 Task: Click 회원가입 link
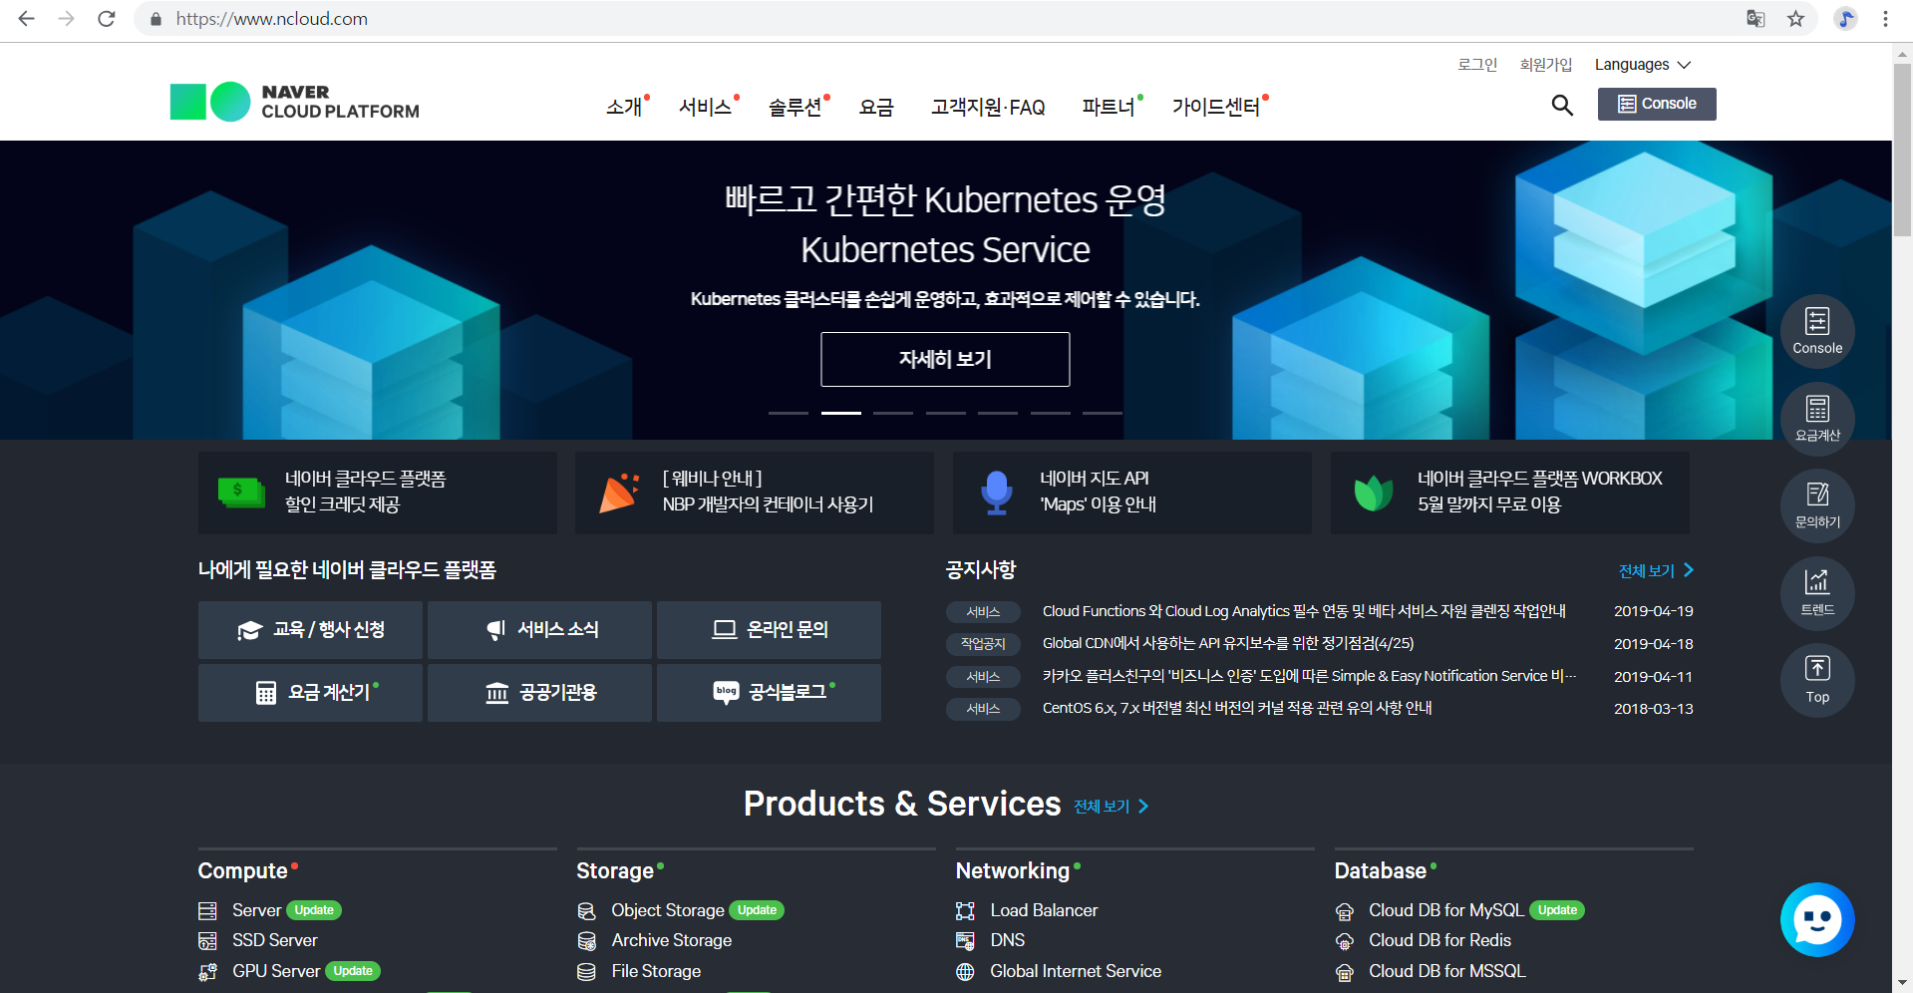(x=1546, y=65)
